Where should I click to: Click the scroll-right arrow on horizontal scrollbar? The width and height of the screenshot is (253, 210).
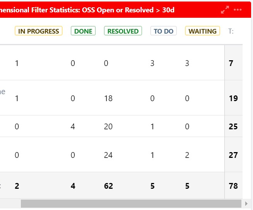[246, 203]
